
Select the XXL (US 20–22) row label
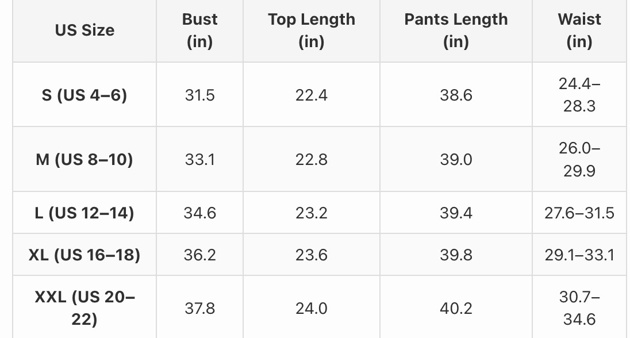84,308
